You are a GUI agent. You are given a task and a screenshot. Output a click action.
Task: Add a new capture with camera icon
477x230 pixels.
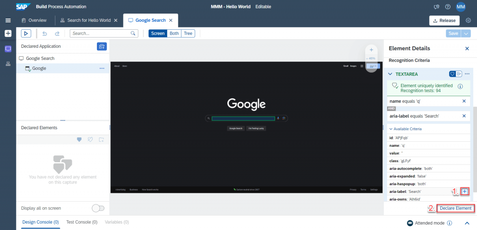pos(102,46)
